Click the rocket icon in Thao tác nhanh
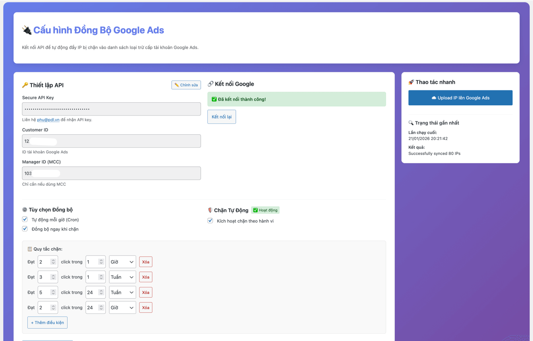This screenshot has width=533, height=341. coord(411,82)
